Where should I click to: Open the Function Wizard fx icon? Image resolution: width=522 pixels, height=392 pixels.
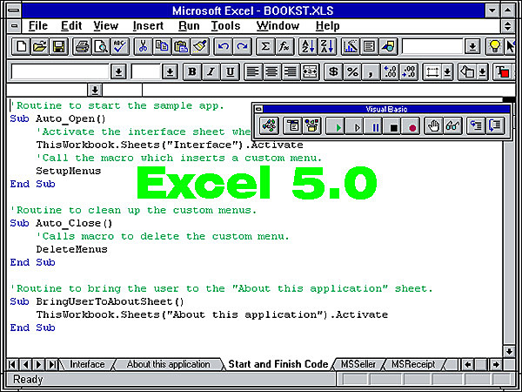coord(284,47)
